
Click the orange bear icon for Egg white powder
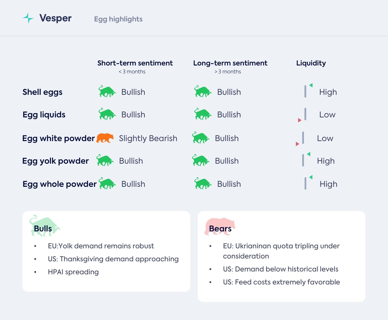[x=105, y=138]
